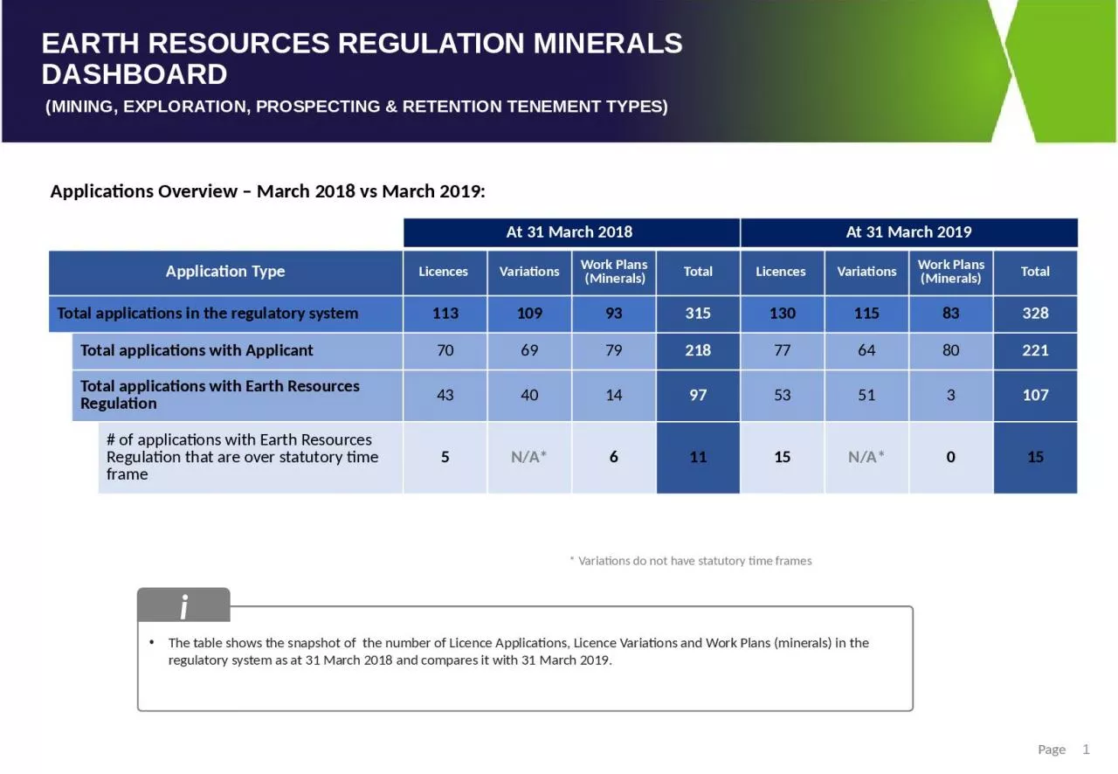Click cell value '40'

coord(529,396)
